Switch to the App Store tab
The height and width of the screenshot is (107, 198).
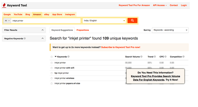[x=57, y=14]
